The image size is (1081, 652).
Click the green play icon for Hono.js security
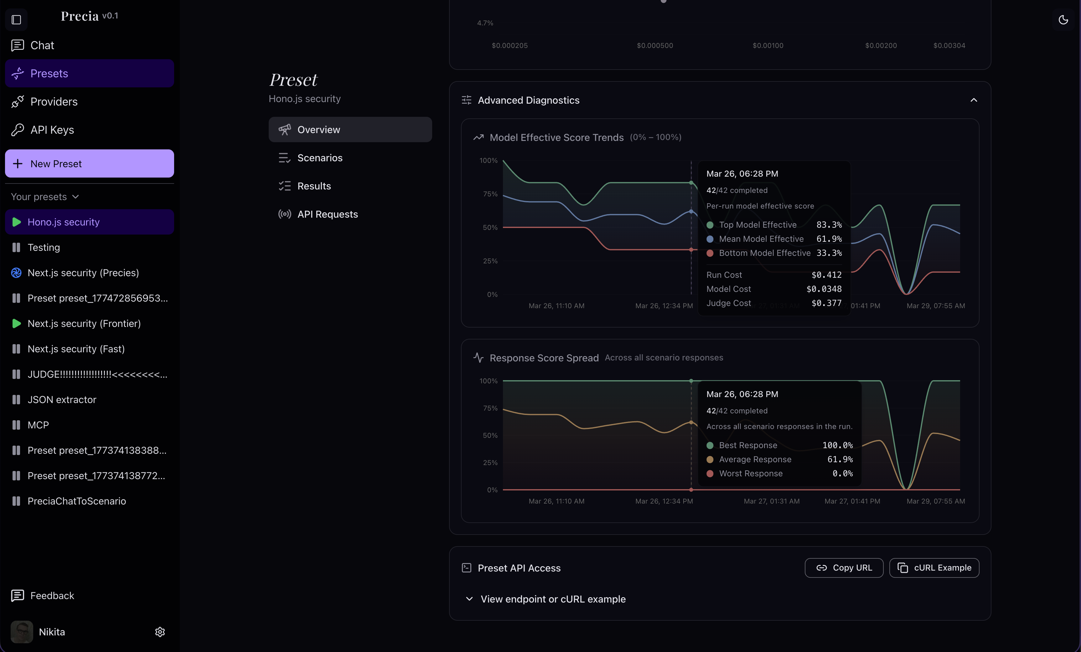pos(16,222)
